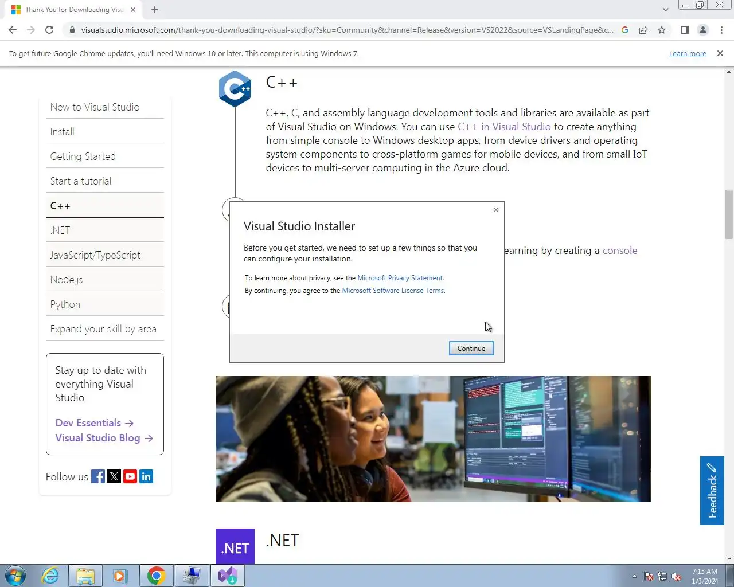This screenshot has width=734, height=587.
Task: Select New to Visual Studio in sidebar
Action: click(105, 107)
